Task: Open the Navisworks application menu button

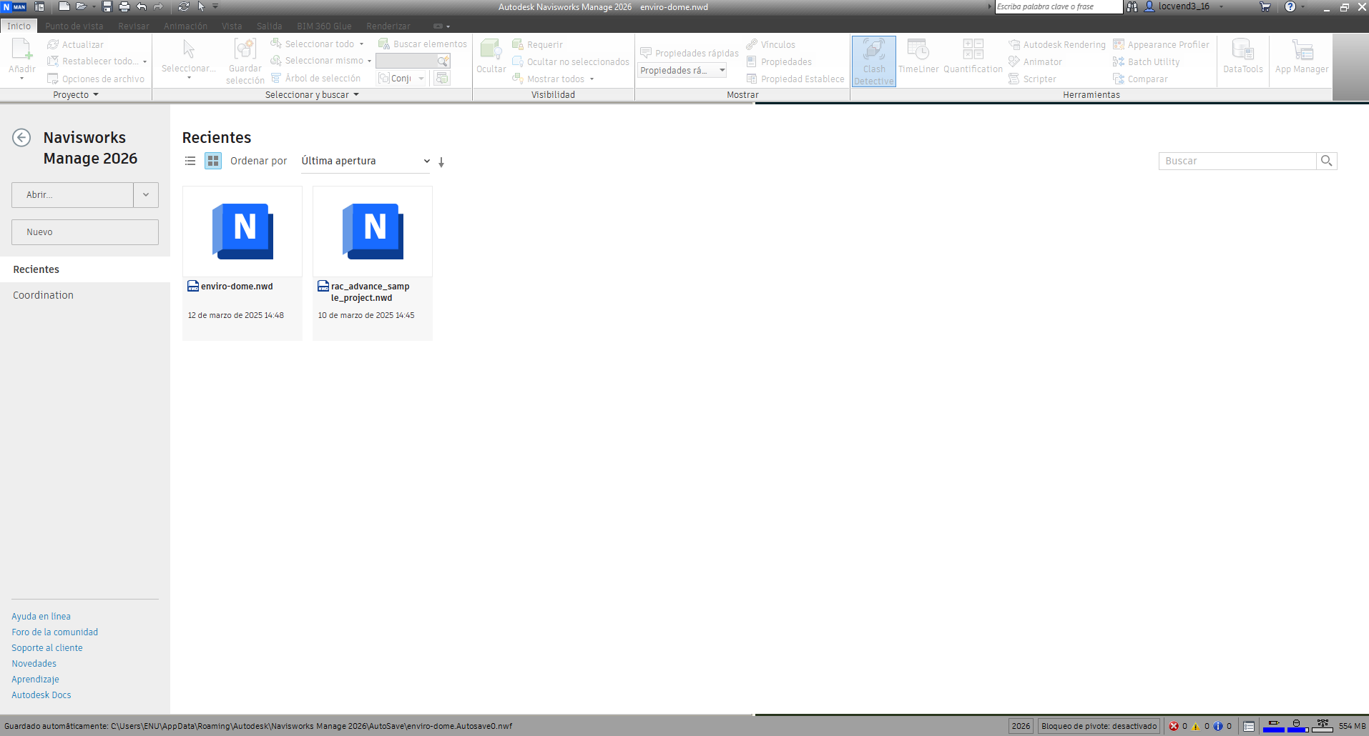Action: [14, 6]
